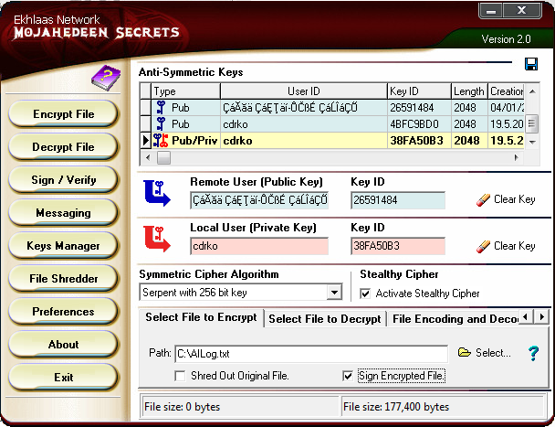Click Select... to browse for file

point(493,353)
